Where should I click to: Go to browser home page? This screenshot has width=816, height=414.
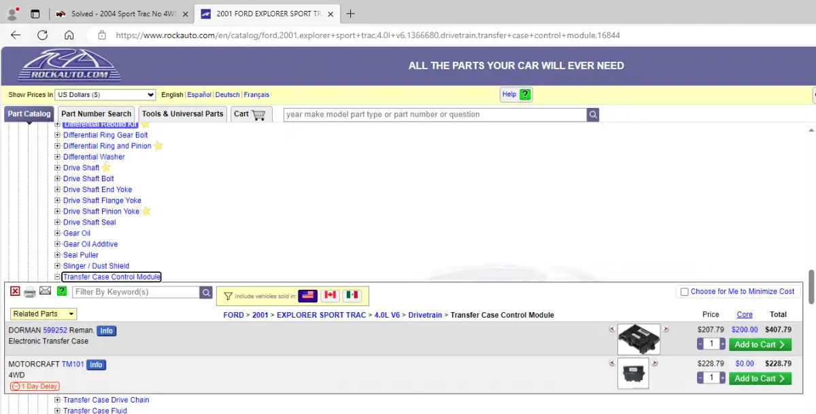point(69,35)
